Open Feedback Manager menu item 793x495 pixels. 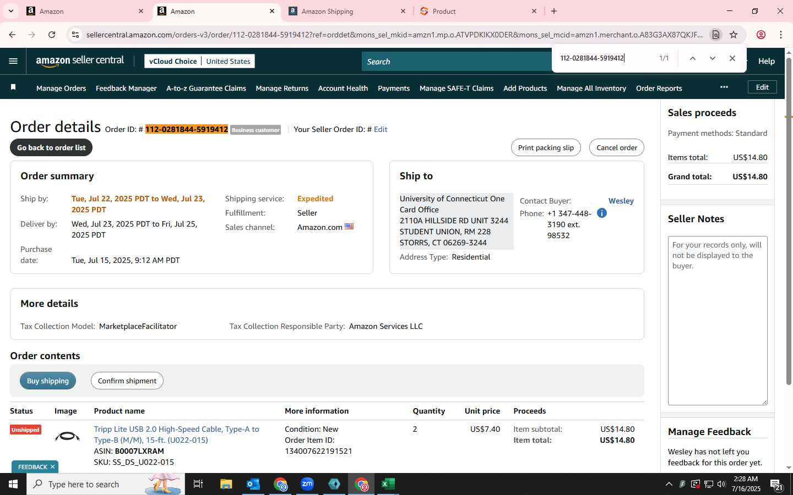(126, 88)
